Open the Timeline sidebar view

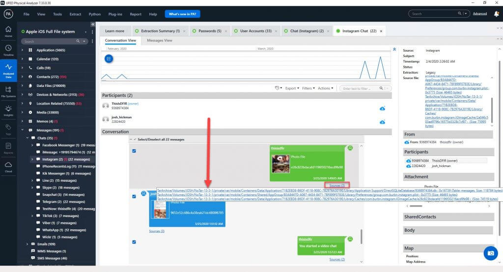click(8, 50)
